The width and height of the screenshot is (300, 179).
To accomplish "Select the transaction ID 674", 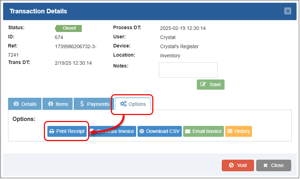I will tap(59, 37).
